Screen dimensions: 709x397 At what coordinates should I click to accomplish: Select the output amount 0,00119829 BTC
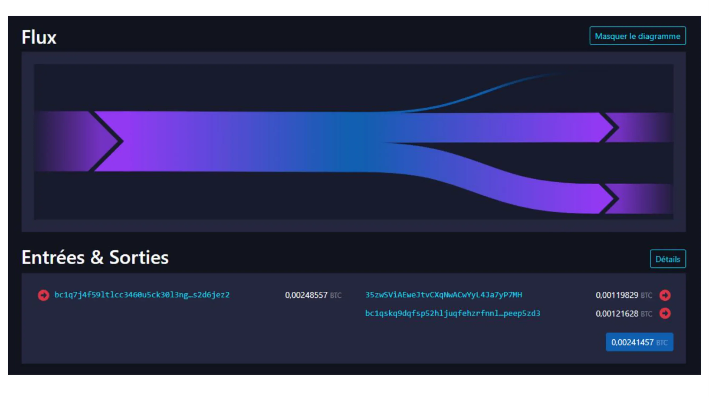[624, 295]
